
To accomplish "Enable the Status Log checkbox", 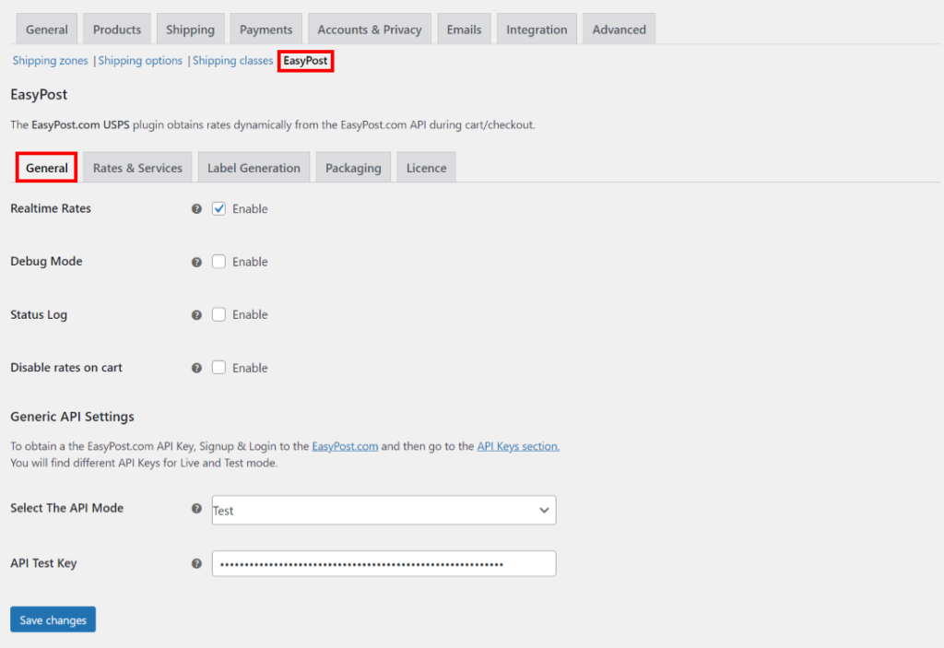I will click(x=219, y=315).
